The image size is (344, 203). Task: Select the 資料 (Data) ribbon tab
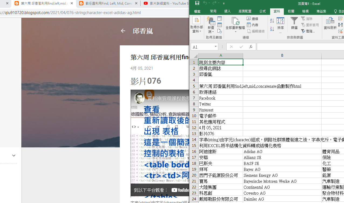click(x=277, y=11)
